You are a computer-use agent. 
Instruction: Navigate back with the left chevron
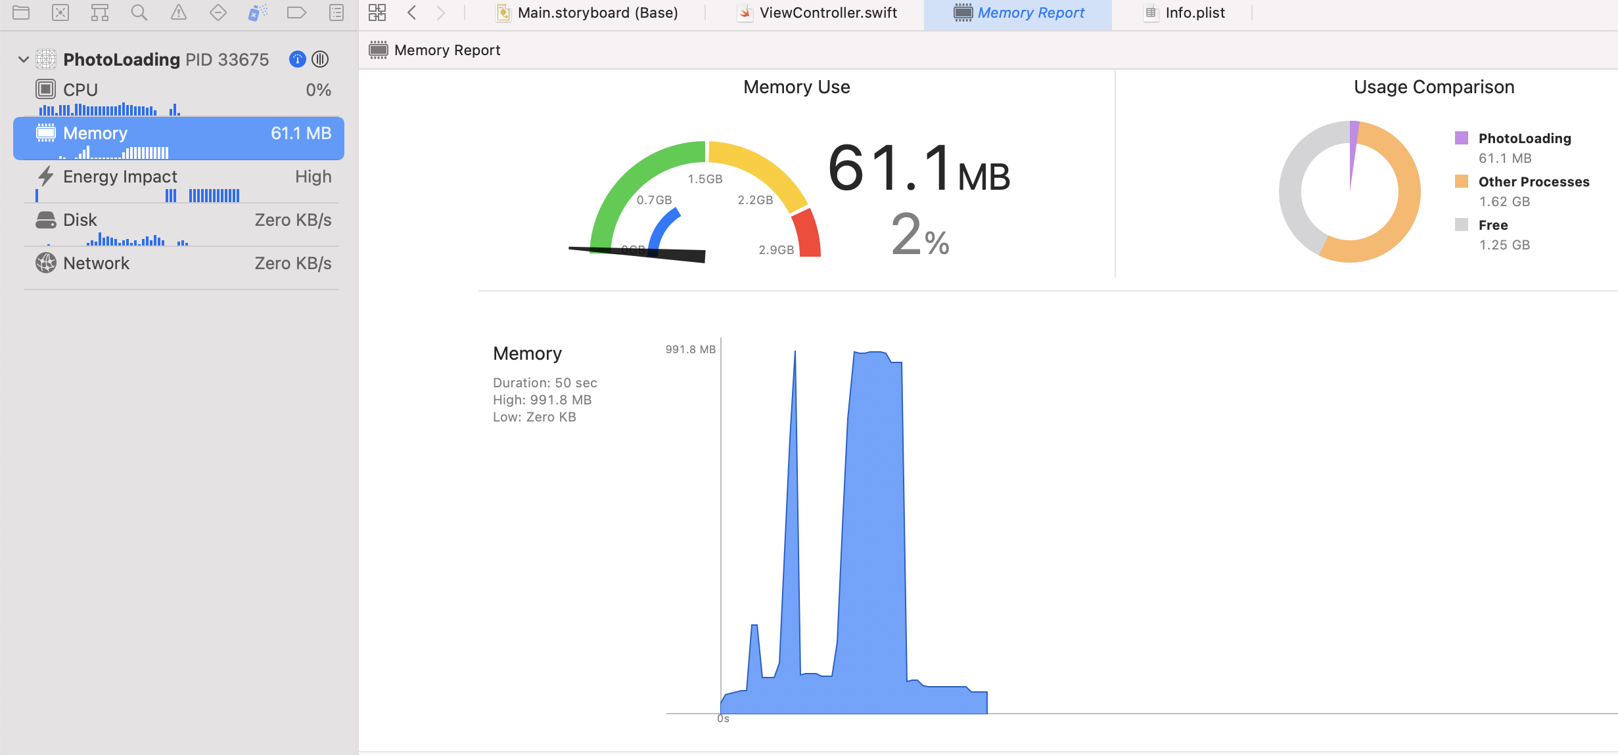pyautogui.click(x=411, y=12)
